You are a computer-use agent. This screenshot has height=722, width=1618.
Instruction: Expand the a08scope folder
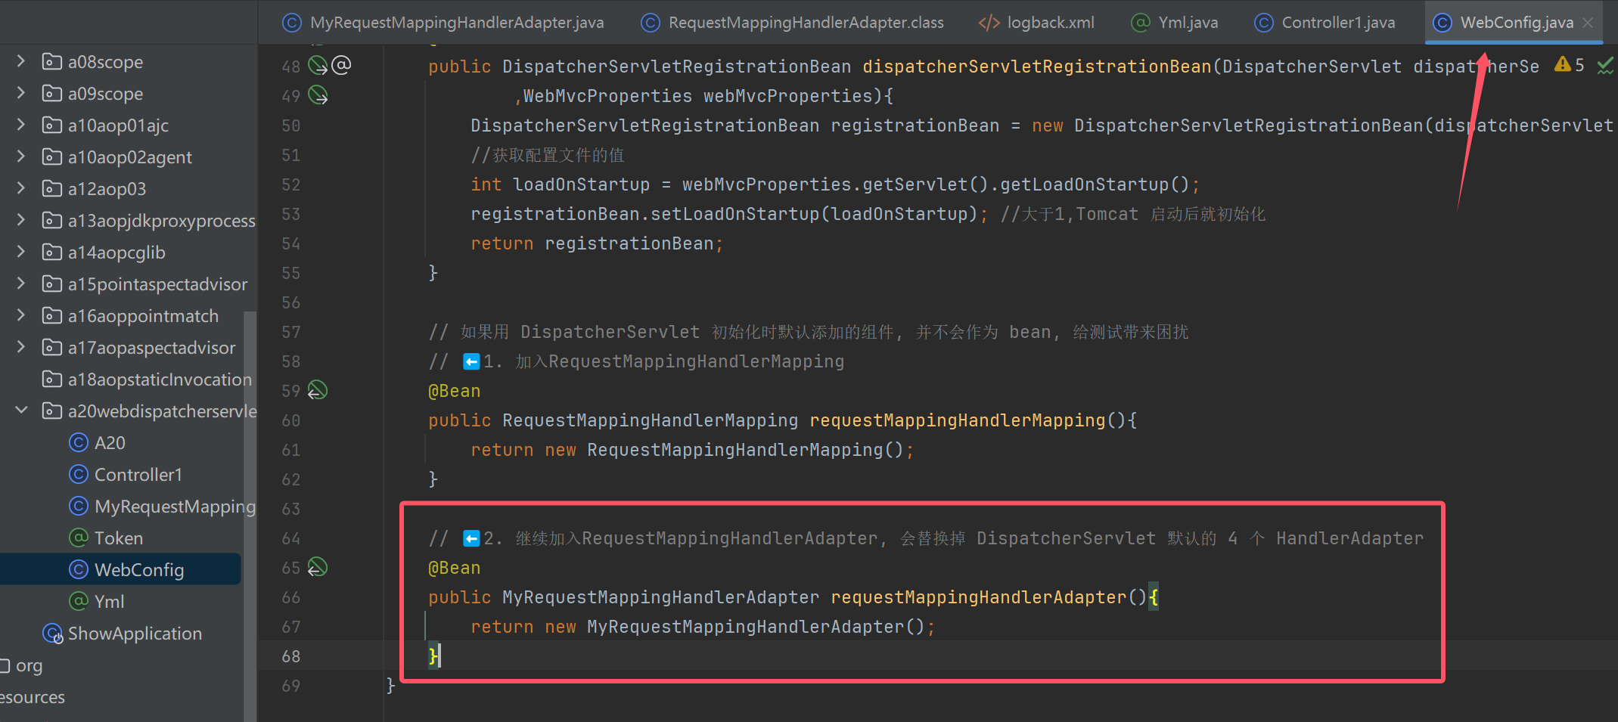(21, 61)
